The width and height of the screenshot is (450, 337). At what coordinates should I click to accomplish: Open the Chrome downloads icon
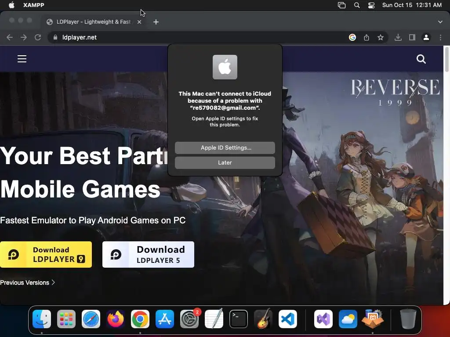(x=398, y=37)
